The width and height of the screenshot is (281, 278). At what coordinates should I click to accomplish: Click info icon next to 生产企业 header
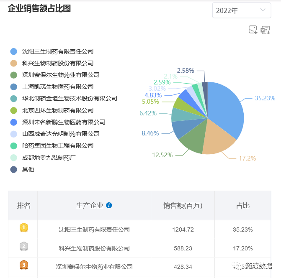tap(109, 205)
